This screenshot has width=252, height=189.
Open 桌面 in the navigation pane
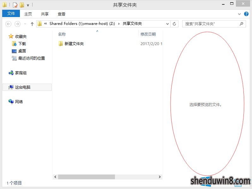22,51
